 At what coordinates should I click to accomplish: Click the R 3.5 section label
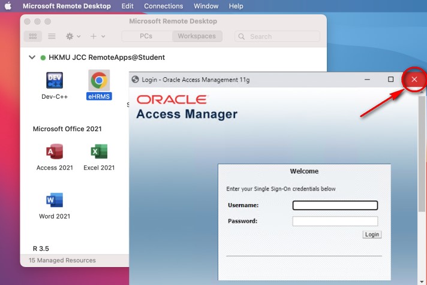click(x=41, y=248)
